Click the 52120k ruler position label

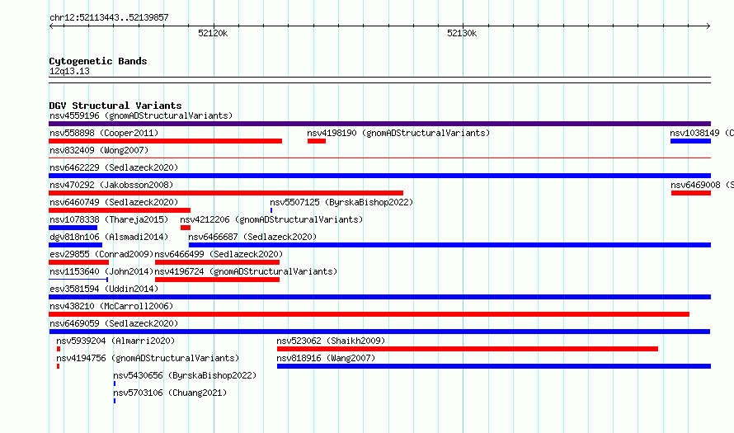(x=213, y=33)
